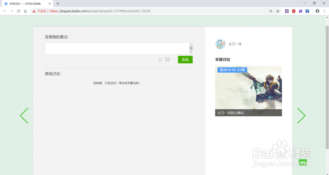This screenshot has height=175, width=329.
Task: Click the 不安全 security label
Action: [x=41, y=11]
